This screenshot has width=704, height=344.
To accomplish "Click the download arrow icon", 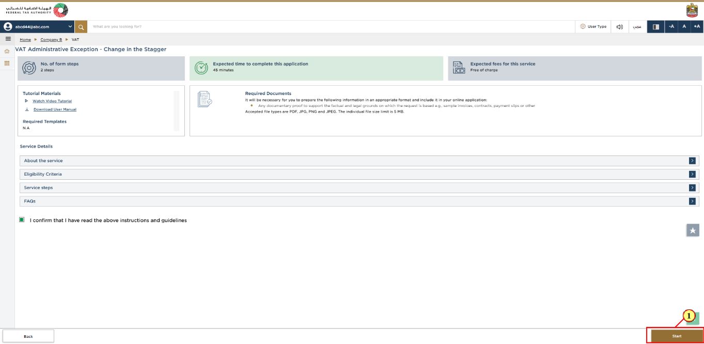I will (x=27, y=110).
